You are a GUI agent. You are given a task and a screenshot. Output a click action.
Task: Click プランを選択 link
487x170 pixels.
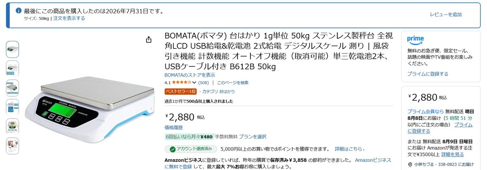[x=252, y=137]
